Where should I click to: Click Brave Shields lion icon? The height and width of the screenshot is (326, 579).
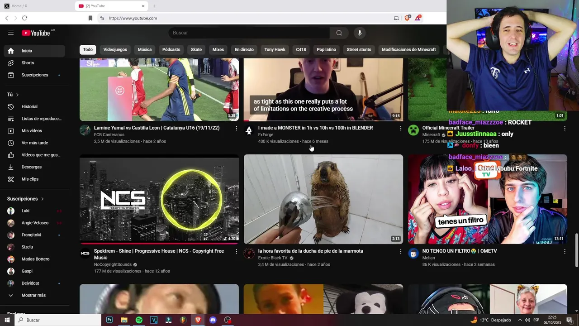408,18
